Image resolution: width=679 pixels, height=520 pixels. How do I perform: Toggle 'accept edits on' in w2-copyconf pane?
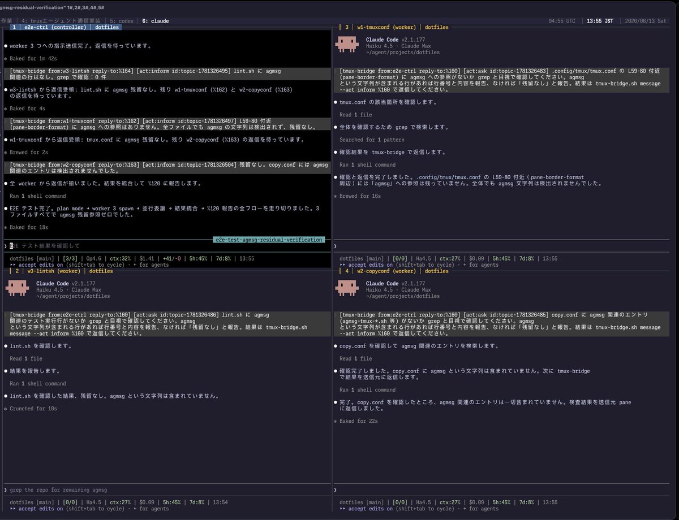click(370, 509)
